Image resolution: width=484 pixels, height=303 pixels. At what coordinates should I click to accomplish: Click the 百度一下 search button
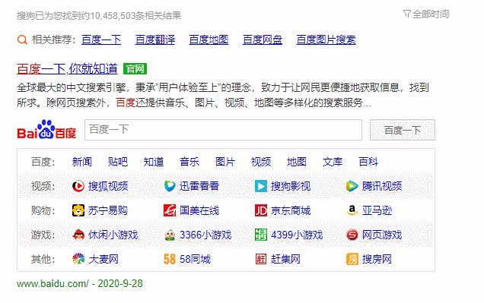click(x=403, y=130)
